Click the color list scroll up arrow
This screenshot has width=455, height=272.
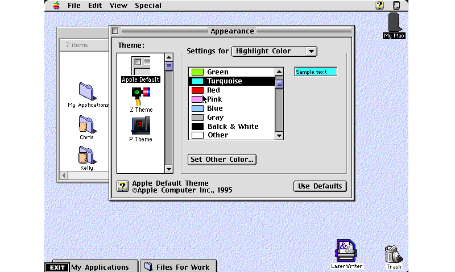(x=279, y=72)
